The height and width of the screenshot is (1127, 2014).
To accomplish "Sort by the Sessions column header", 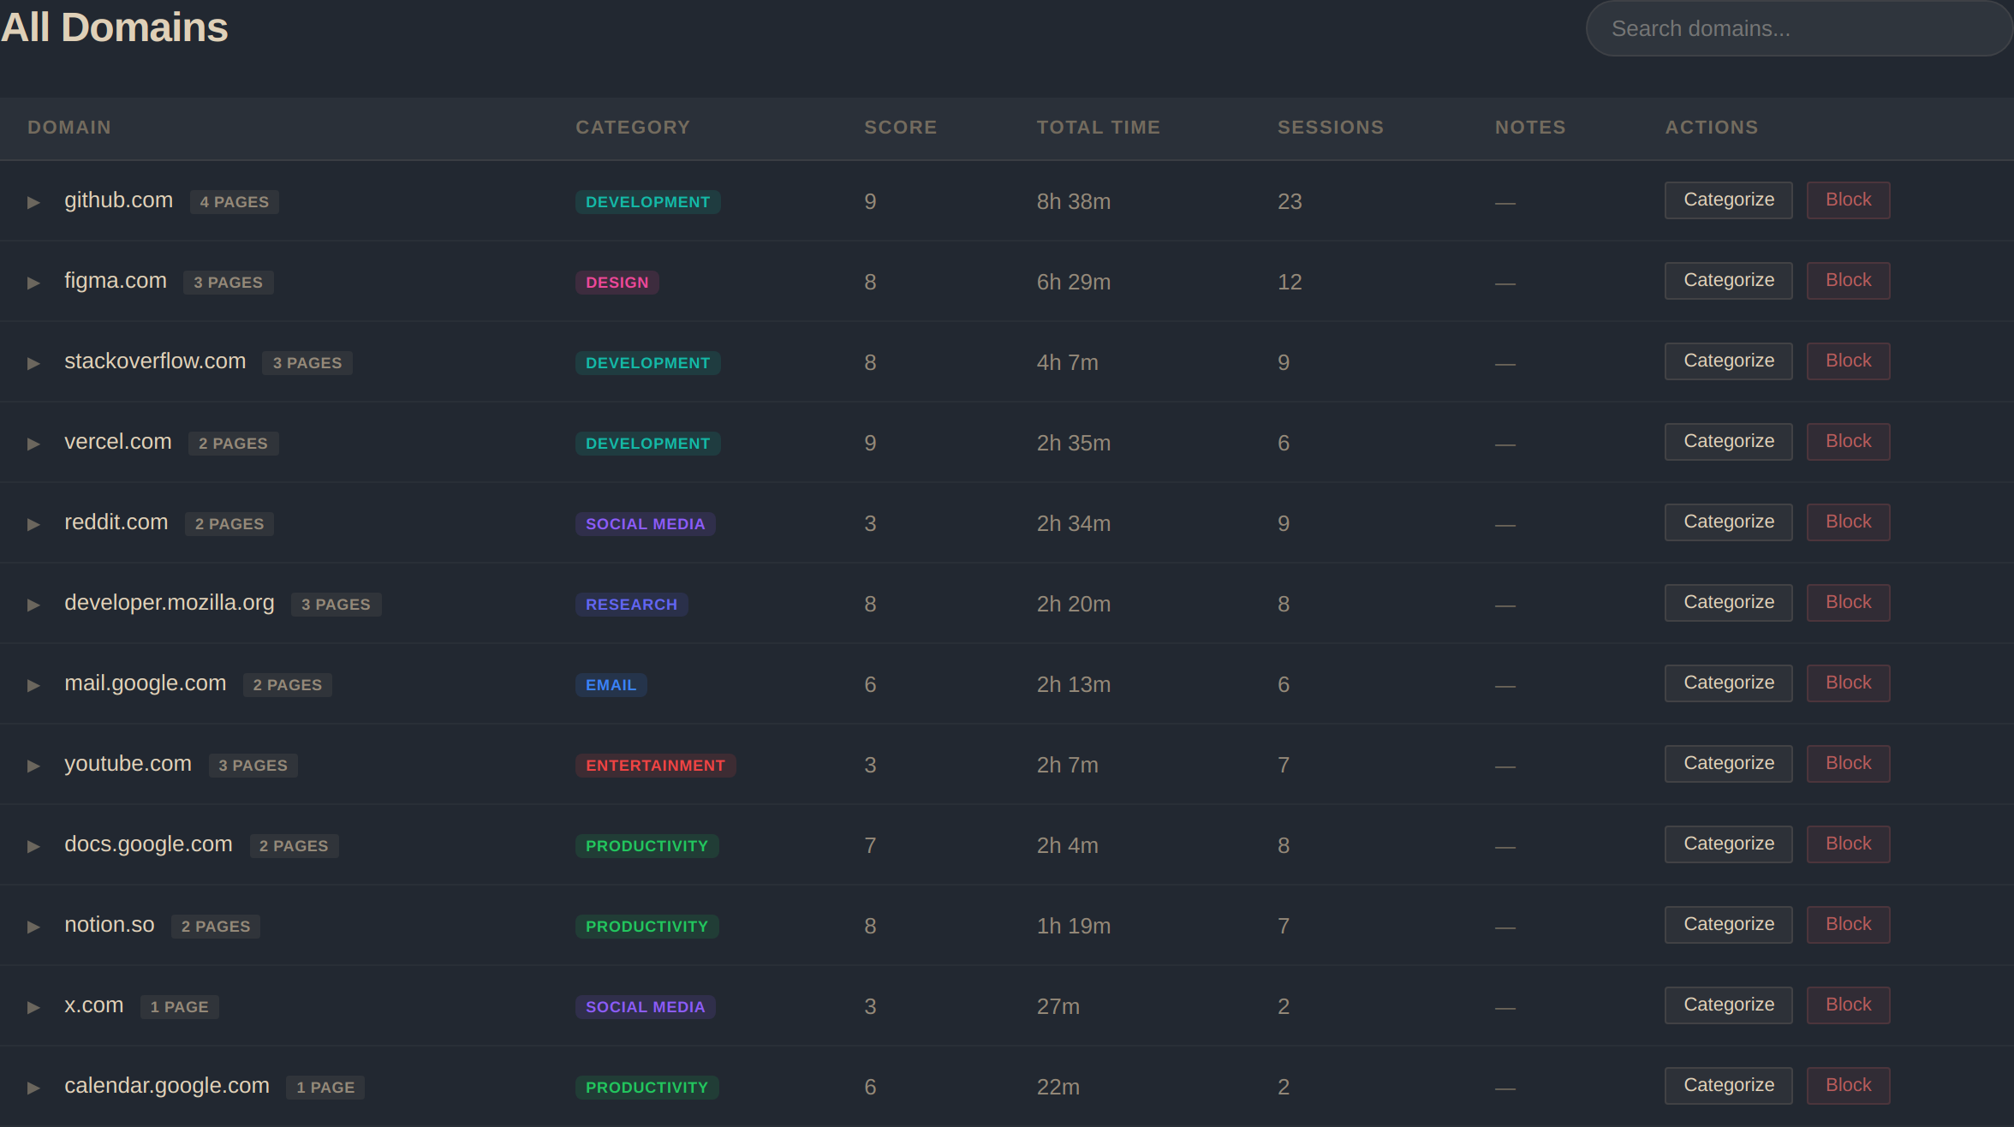I will pos(1331,128).
